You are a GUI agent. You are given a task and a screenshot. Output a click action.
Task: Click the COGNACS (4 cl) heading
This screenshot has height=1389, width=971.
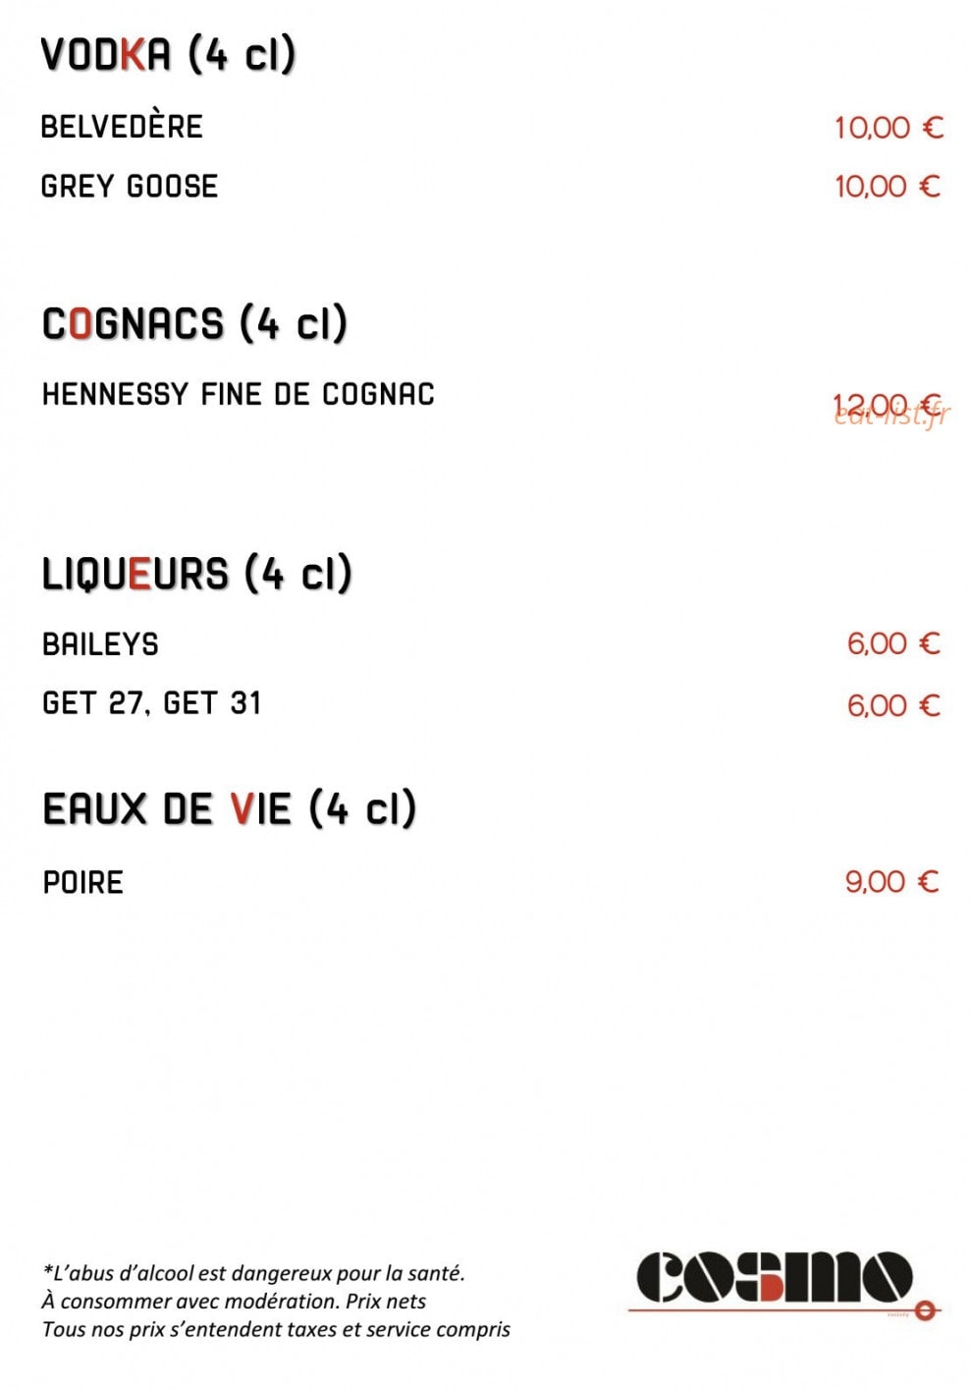[194, 324]
